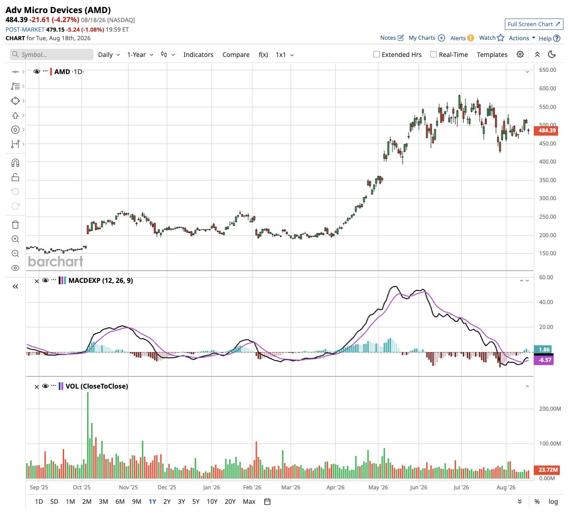This screenshot has width=578, height=516.
Task: Click the unlock drawings padlock icon
Action: point(15,177)
